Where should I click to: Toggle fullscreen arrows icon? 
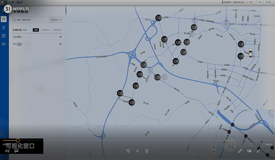coord(259,151)
